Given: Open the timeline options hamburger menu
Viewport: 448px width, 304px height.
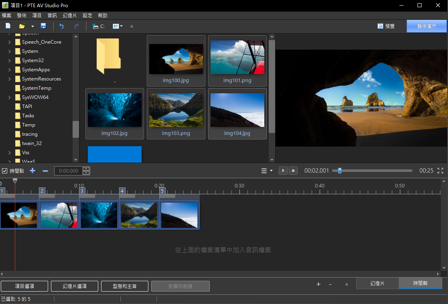Looking at the screenshot, I should pos(267,171).
